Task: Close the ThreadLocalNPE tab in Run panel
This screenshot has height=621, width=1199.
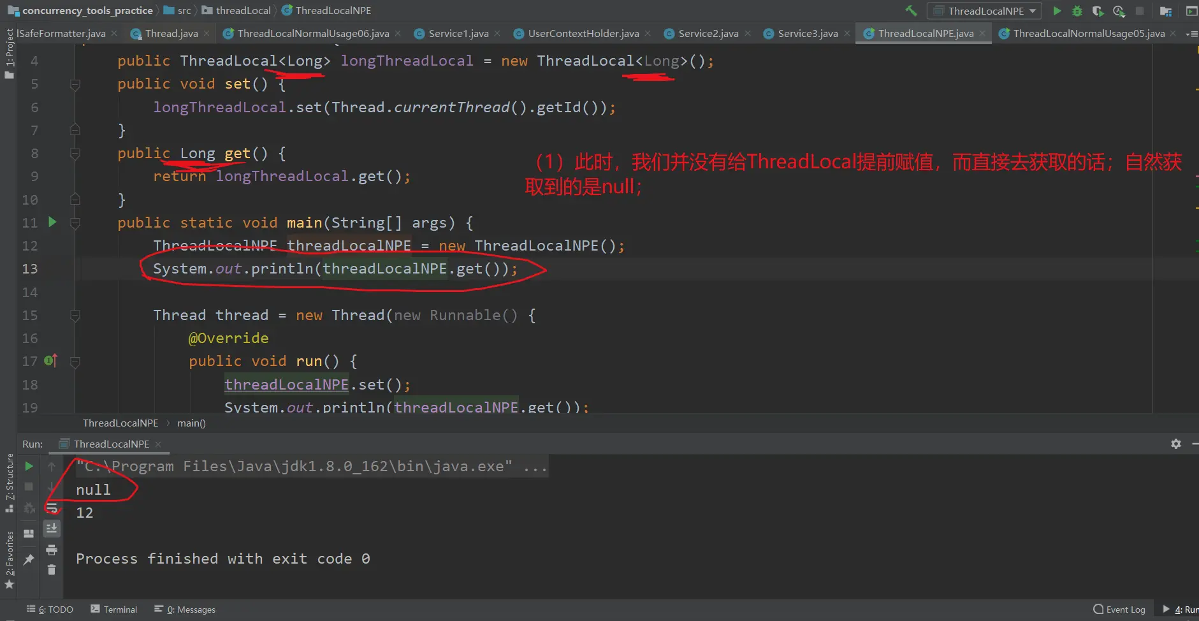Action: (x=158, y=444)
